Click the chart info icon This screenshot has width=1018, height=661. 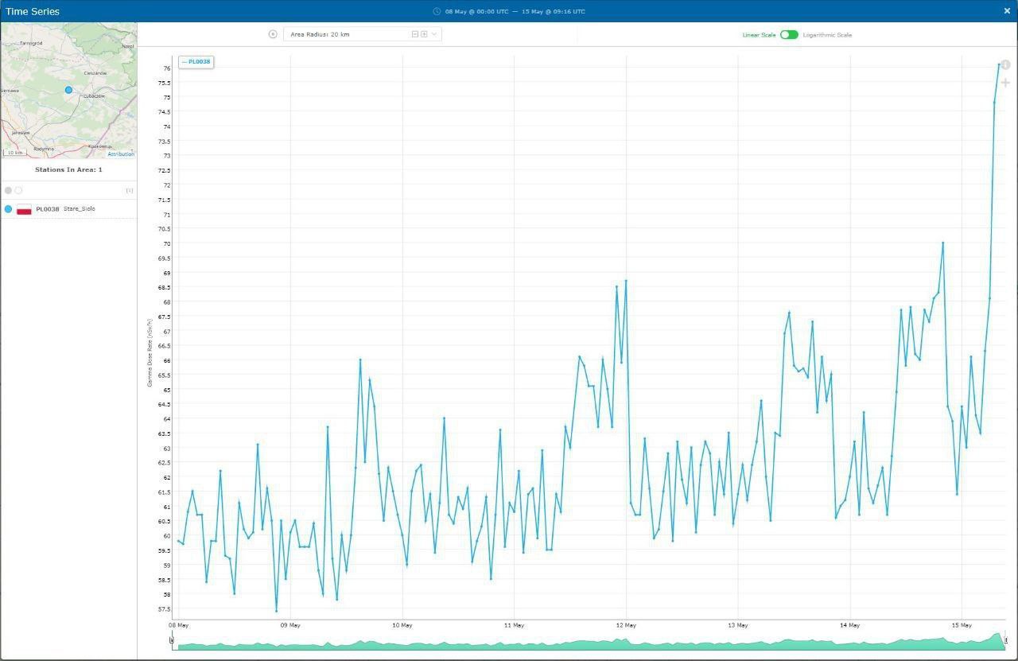point(1005,64)
